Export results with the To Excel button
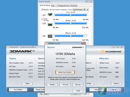The width and height of the screenshot is (130, 97). [x=65, y=85]
